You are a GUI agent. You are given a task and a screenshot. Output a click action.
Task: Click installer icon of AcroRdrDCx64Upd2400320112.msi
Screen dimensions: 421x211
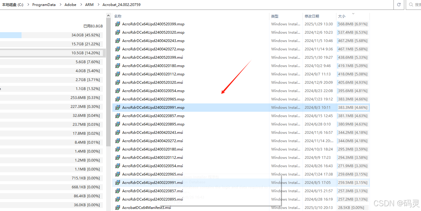tap(118, 158)
